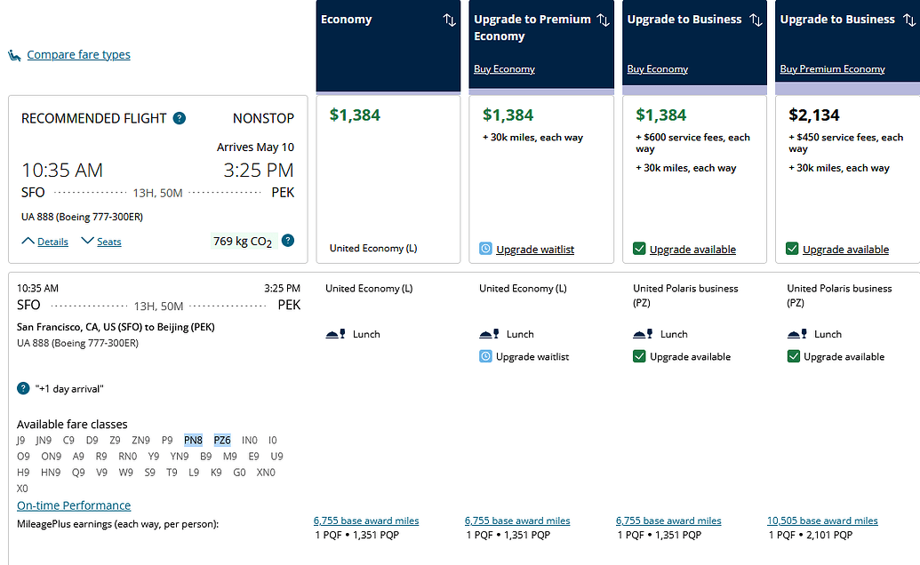Open On-time Performance link
The image size is (920, 565).
coord(74,505)
